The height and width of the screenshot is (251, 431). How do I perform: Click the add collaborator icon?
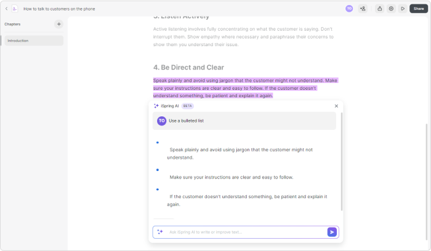point(363,9)
